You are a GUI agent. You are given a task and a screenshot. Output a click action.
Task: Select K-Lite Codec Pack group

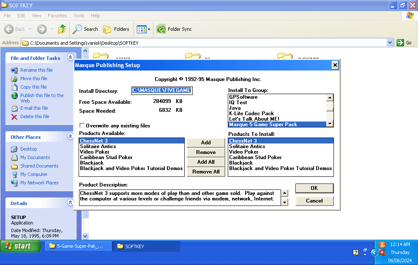277,114
